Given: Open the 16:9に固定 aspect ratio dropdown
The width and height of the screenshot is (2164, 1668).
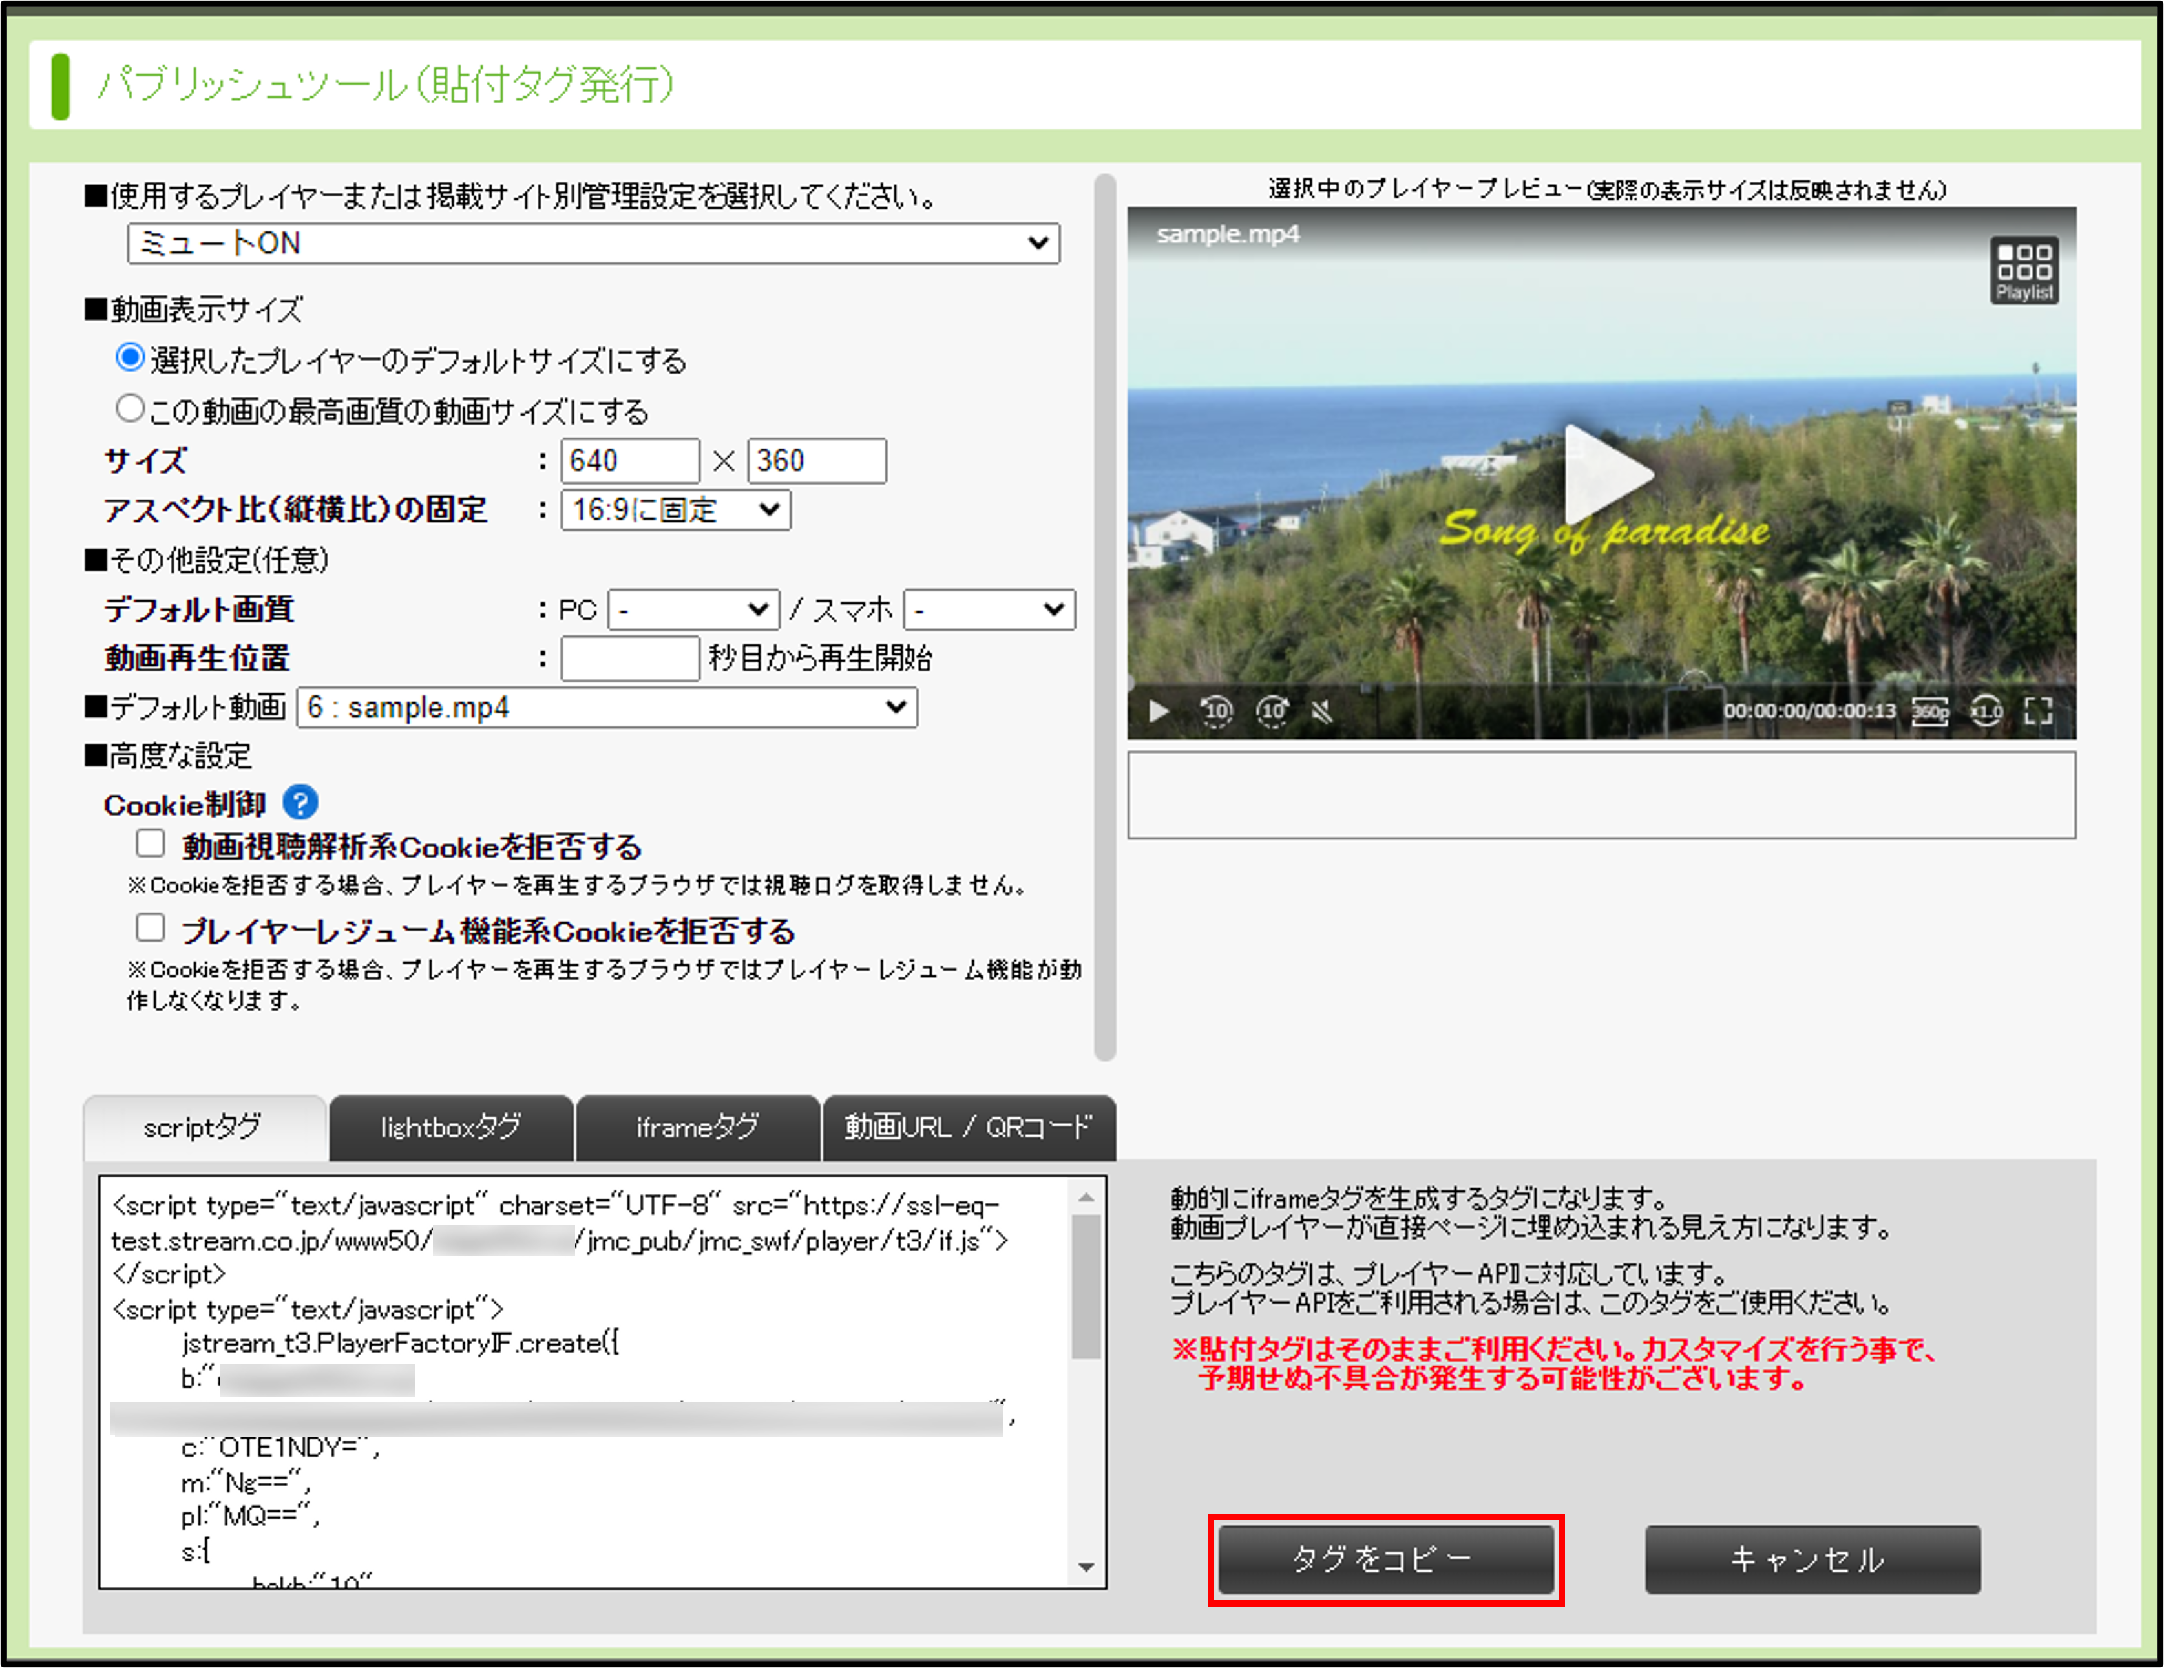Looking at the screenshot, I should [676, 509].
